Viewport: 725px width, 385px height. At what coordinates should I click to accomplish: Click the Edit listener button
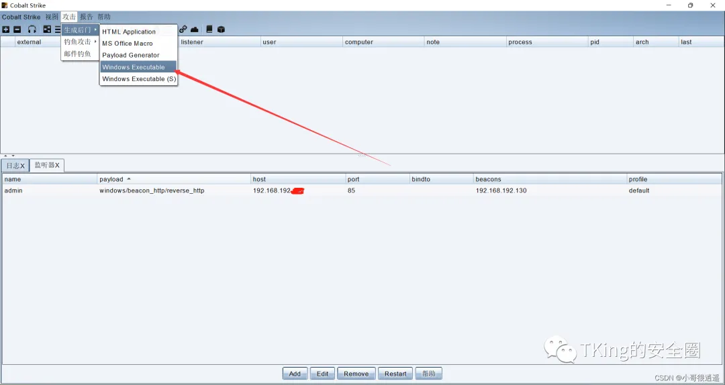point(323,374)
